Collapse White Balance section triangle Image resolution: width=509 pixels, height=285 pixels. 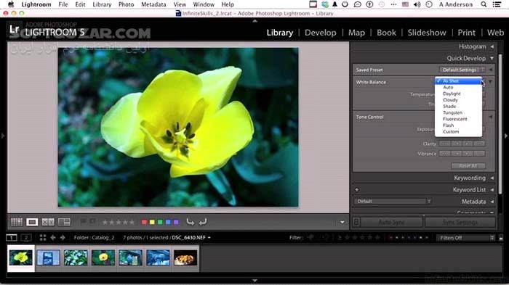click(491, 82)
